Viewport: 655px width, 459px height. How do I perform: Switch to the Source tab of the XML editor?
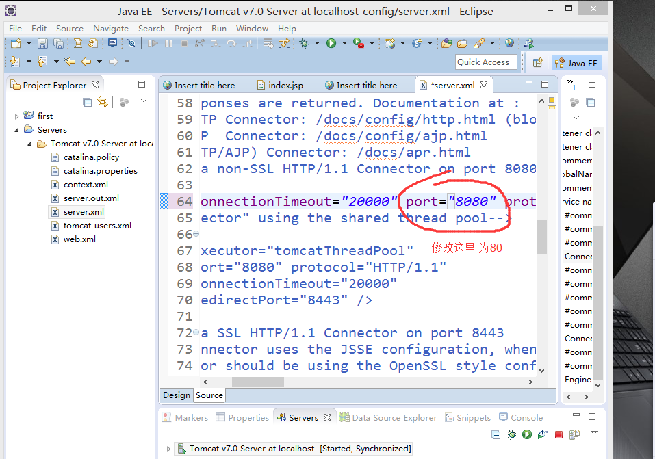point(209,395)
